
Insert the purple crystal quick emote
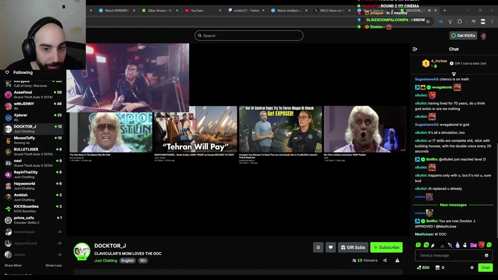click(458, 245)
